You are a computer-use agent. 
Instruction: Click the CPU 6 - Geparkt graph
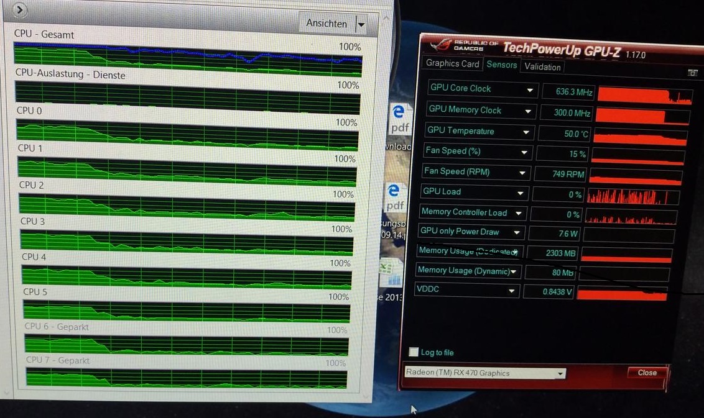(187, 345)
